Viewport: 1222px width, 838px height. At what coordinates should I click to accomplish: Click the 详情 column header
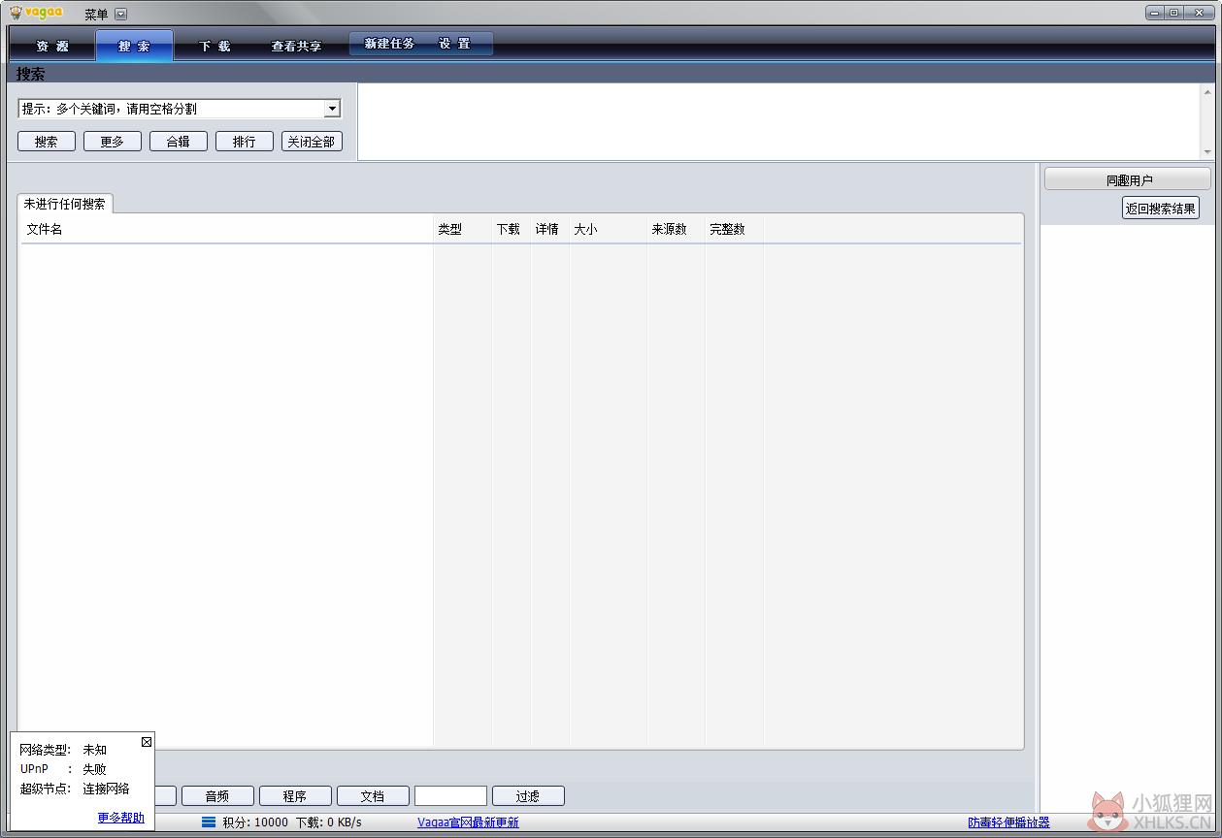coord(549,229)
